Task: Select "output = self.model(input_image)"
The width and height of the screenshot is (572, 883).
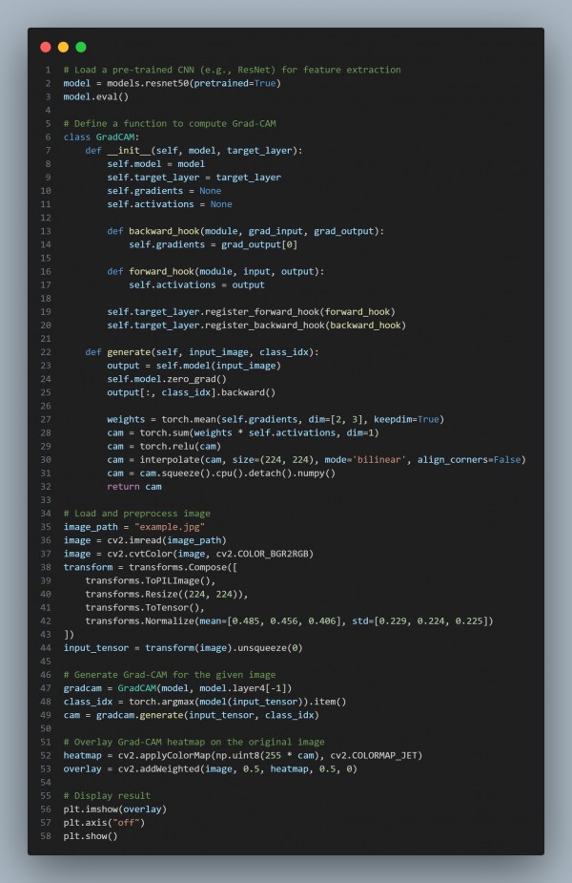Action: coord(194,366)
